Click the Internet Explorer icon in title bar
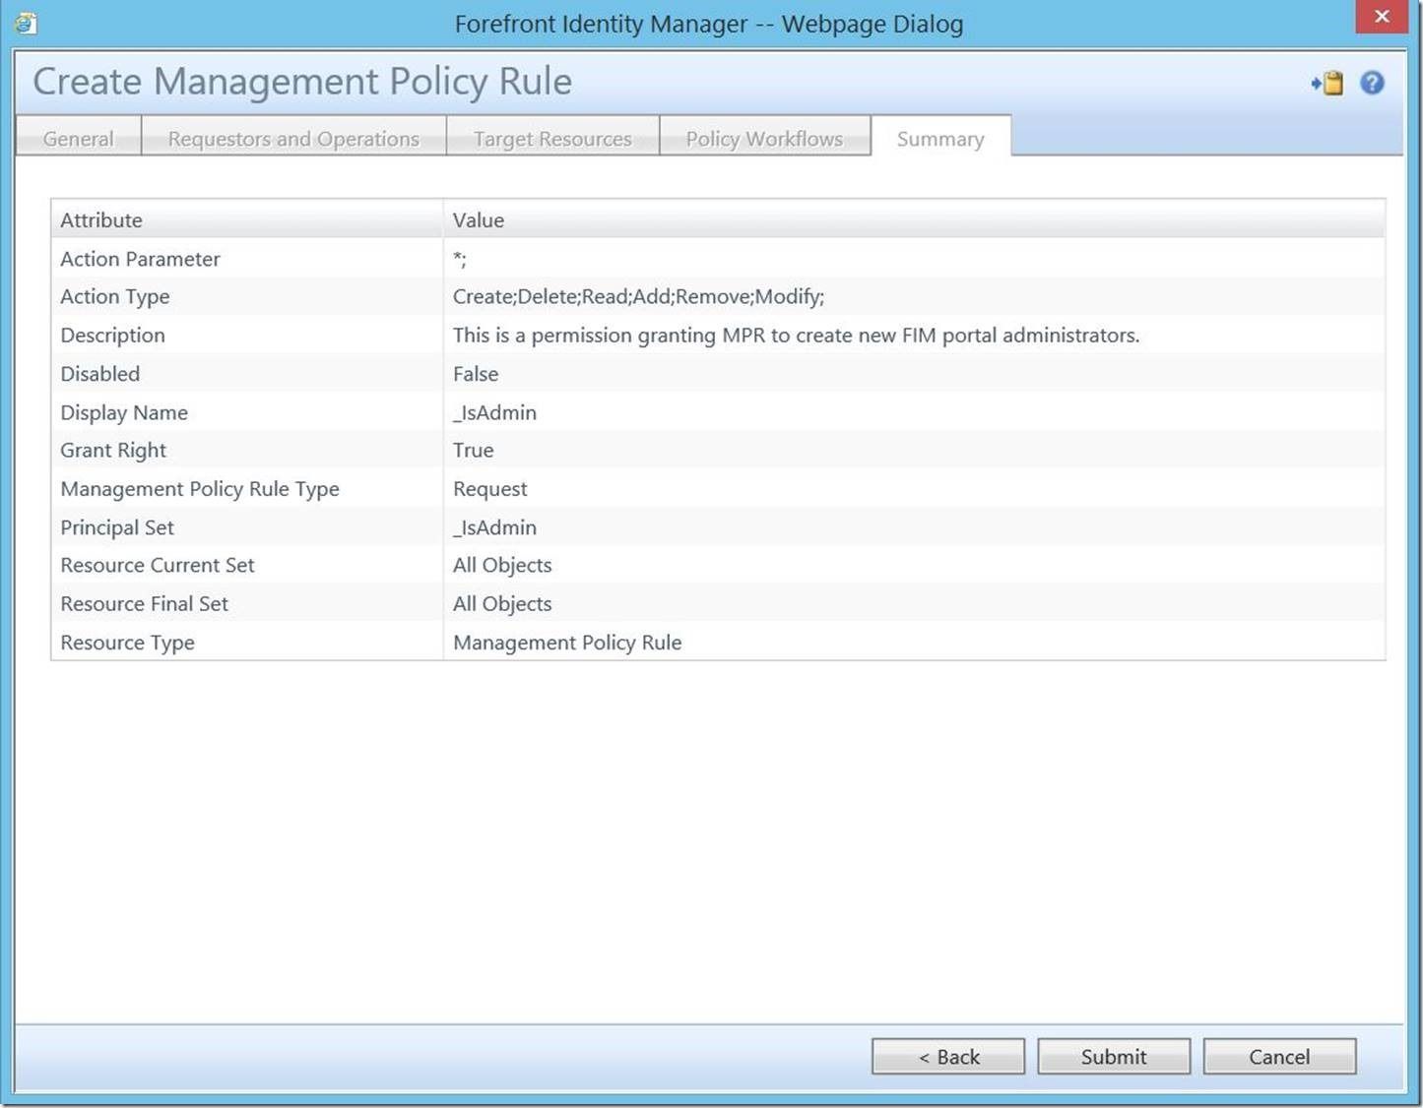The image size is (1423, 1108). click(x=26, y=23)
